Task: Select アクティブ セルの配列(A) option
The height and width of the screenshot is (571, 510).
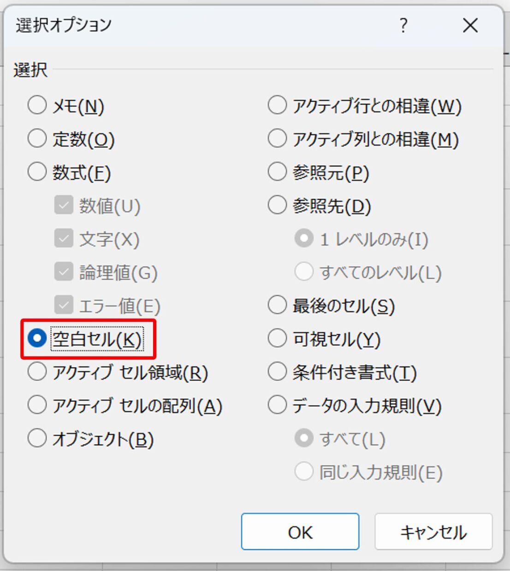Action: pyautogui.click(x=37, y=405)
